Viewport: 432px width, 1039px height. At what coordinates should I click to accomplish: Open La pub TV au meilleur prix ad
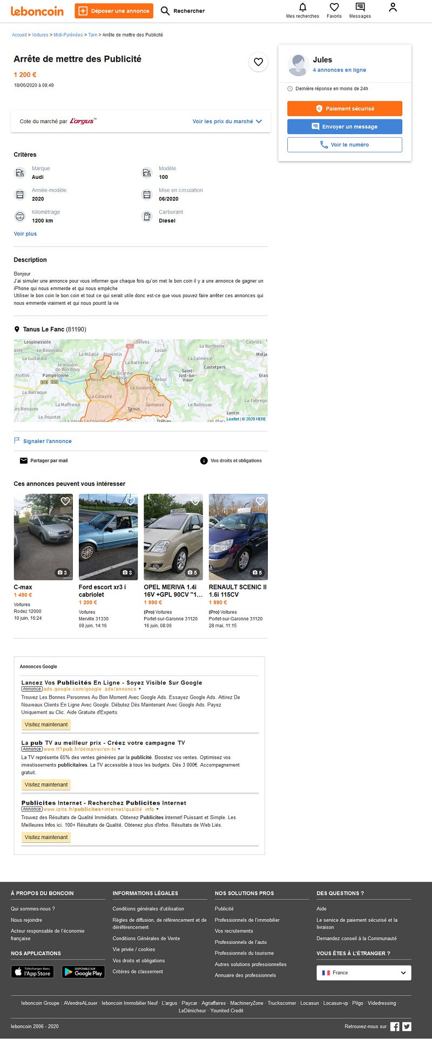[x=103, y=742]
